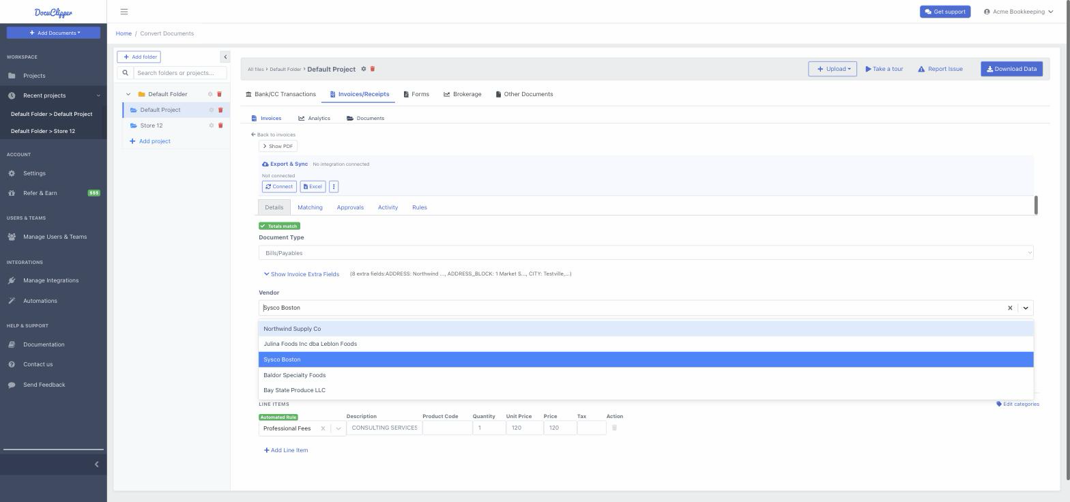Image resolution: width=1070 pixels, height=502 pixels.
Task: Select Julina Foods Inc dba Leblon Foods
Action: [646, 344]
